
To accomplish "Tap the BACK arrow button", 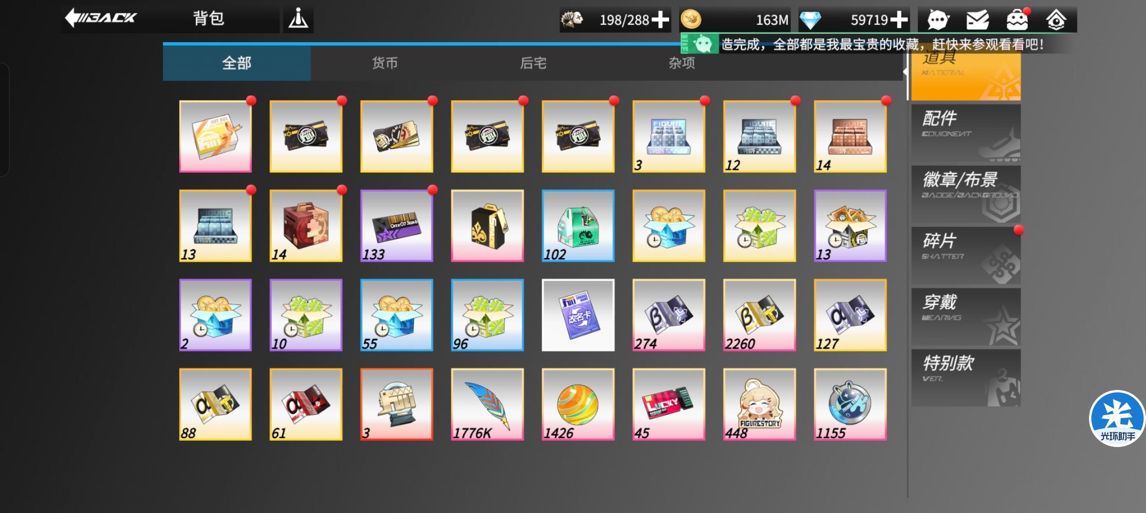I will coord(101,19).
